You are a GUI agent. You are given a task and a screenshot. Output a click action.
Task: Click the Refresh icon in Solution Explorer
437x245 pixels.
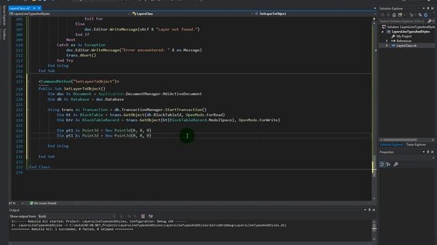pyautogui.click(x=426, y=15)
